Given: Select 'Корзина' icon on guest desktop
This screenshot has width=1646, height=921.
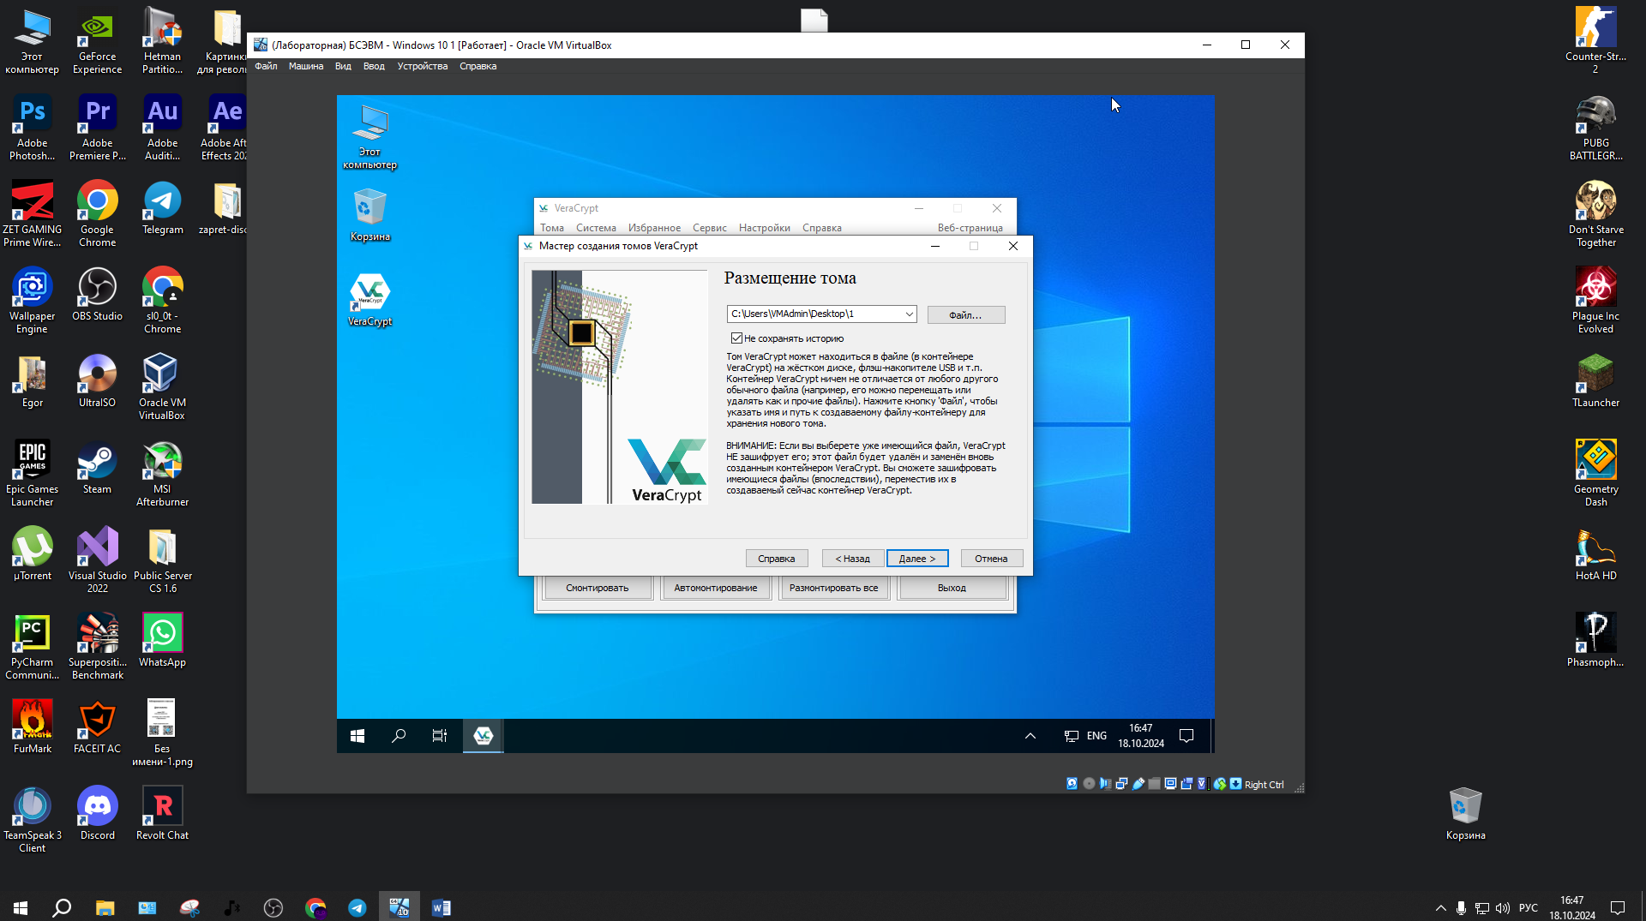Looking at the screenshot, I should 369,215.
